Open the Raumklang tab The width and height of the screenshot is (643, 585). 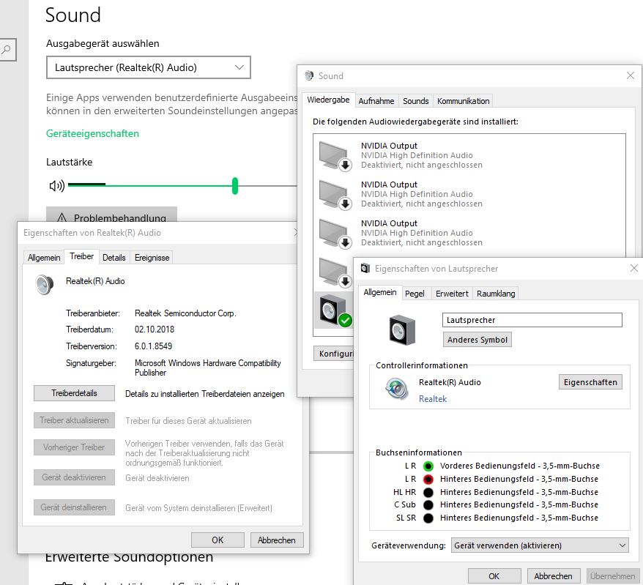[x=495, y=294]
